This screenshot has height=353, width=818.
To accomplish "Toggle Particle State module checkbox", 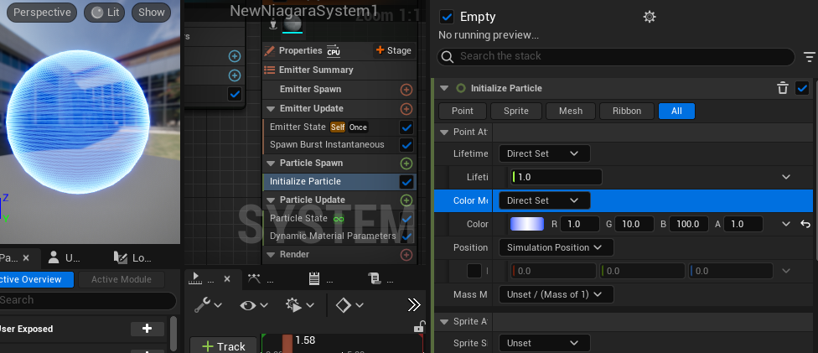I will (x=406, y=219).
